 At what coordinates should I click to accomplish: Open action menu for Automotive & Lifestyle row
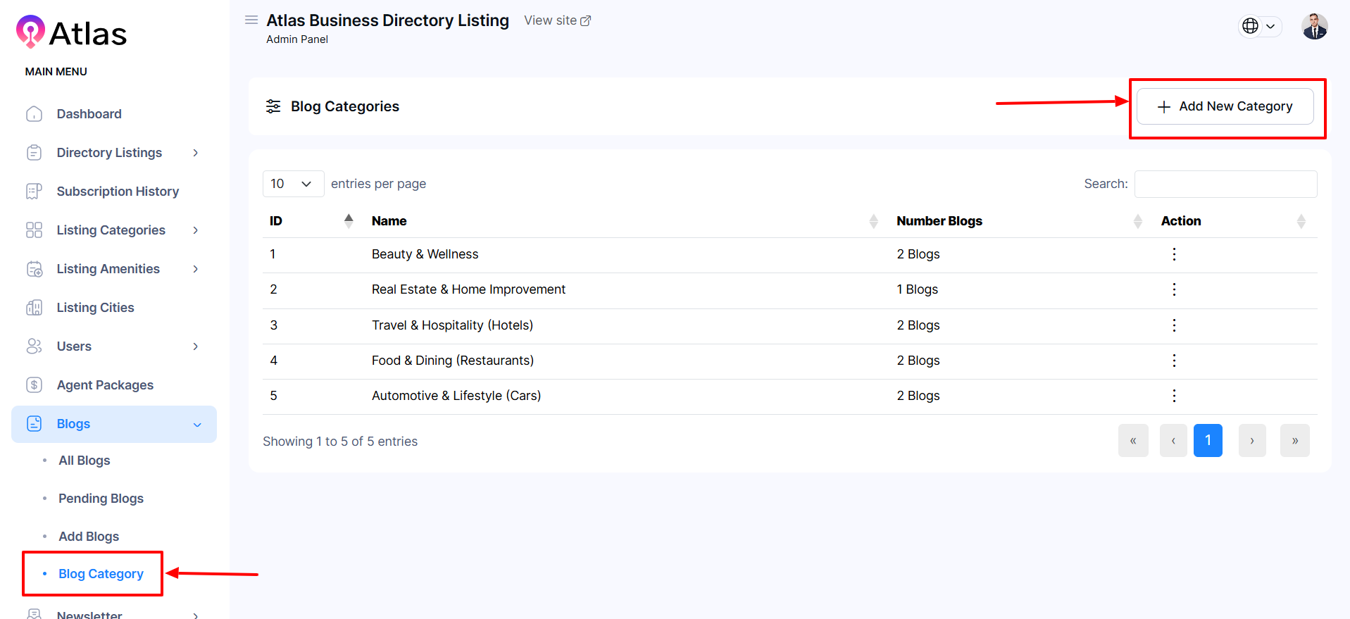1173,396
